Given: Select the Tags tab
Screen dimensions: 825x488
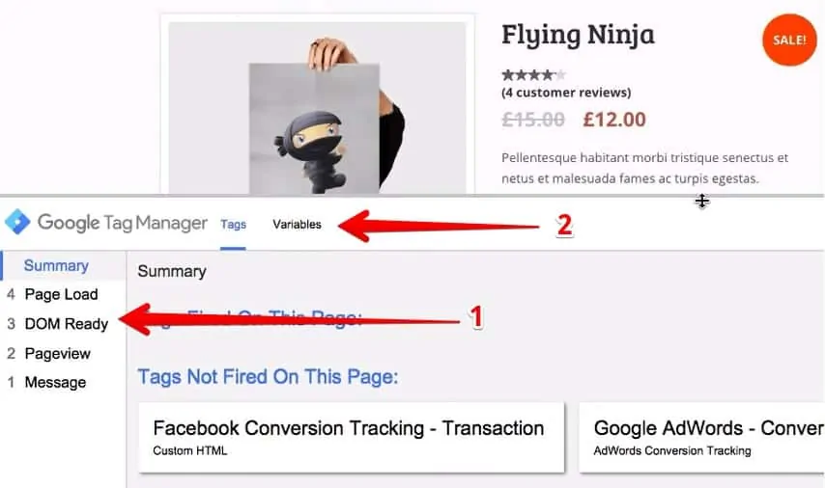Looking at the screenshot, I should (233, 225).
